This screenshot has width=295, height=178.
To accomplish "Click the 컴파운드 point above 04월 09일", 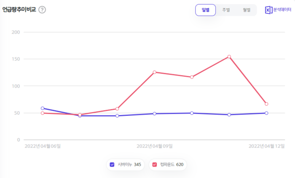I will point(155,72).
